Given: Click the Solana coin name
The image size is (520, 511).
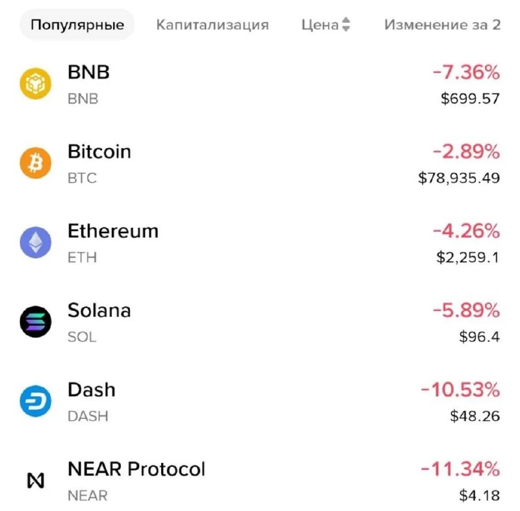Looking at the screenshot, I should pos(99,310).
